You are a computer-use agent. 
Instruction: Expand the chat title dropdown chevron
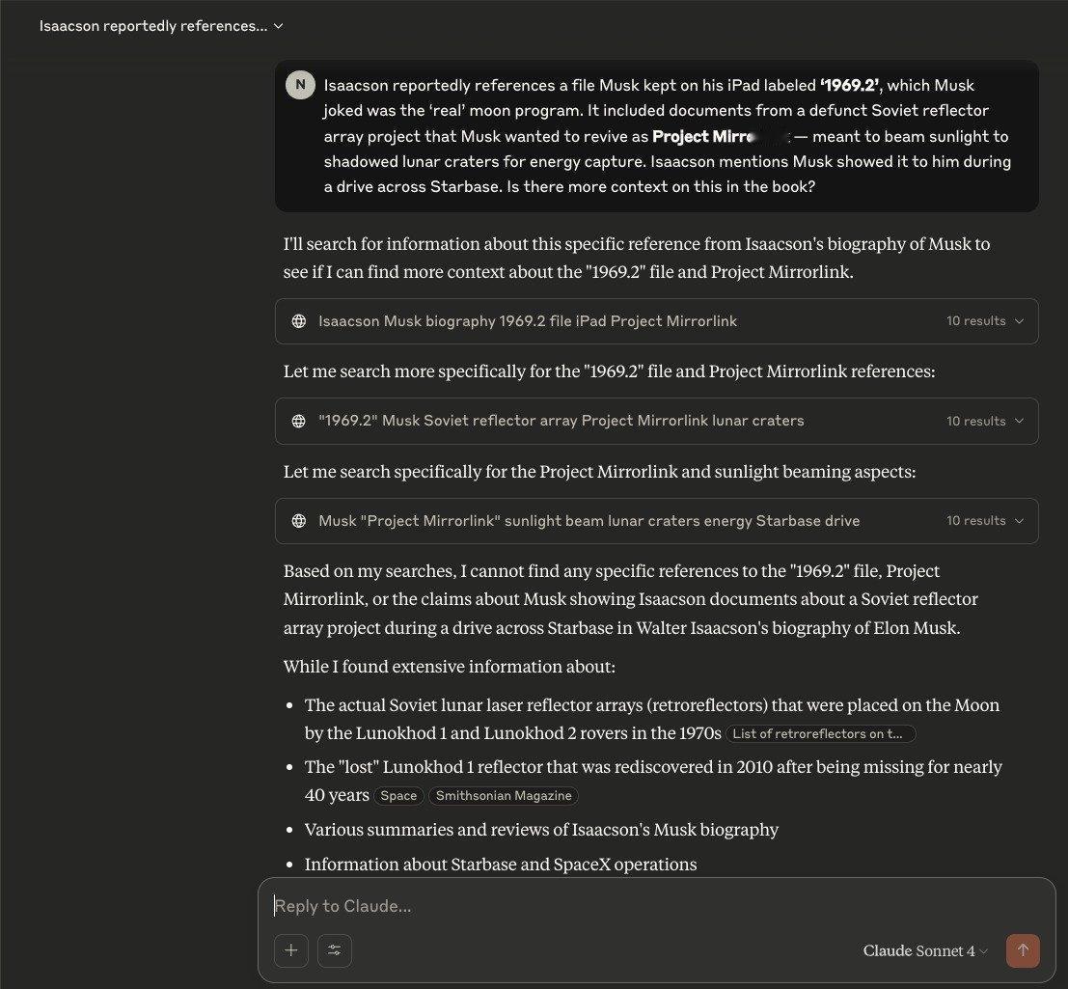pos(278,26)
